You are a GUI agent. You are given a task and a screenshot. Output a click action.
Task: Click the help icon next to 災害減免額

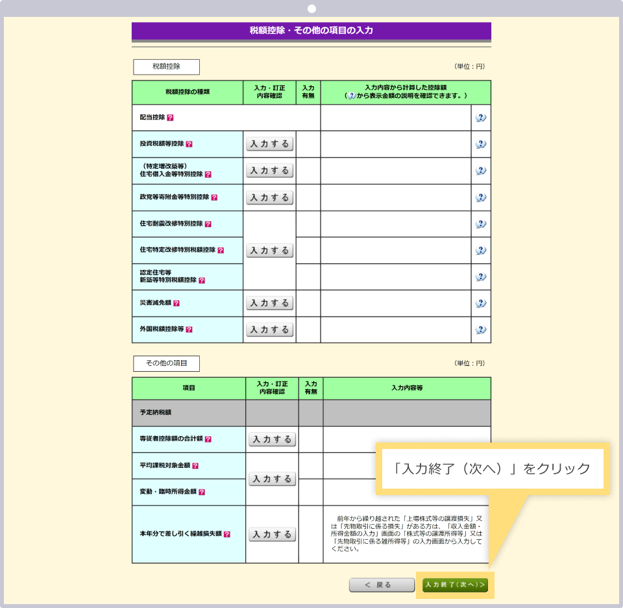[x=177, y=303]
